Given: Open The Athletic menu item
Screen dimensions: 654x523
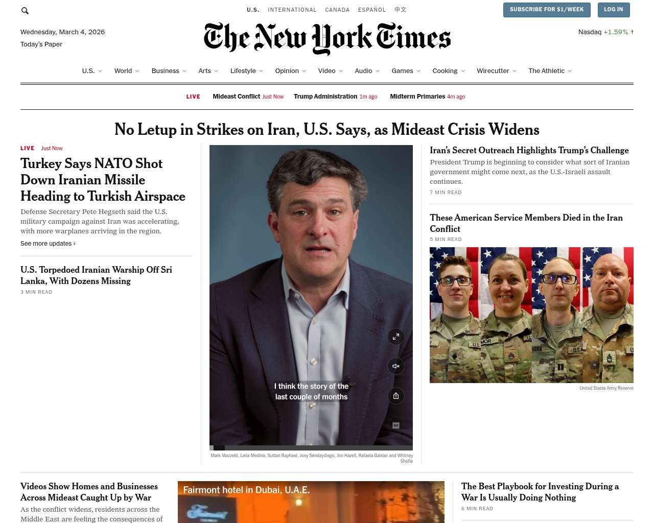Looking at the screenshot, I should [x=546, y=71].
